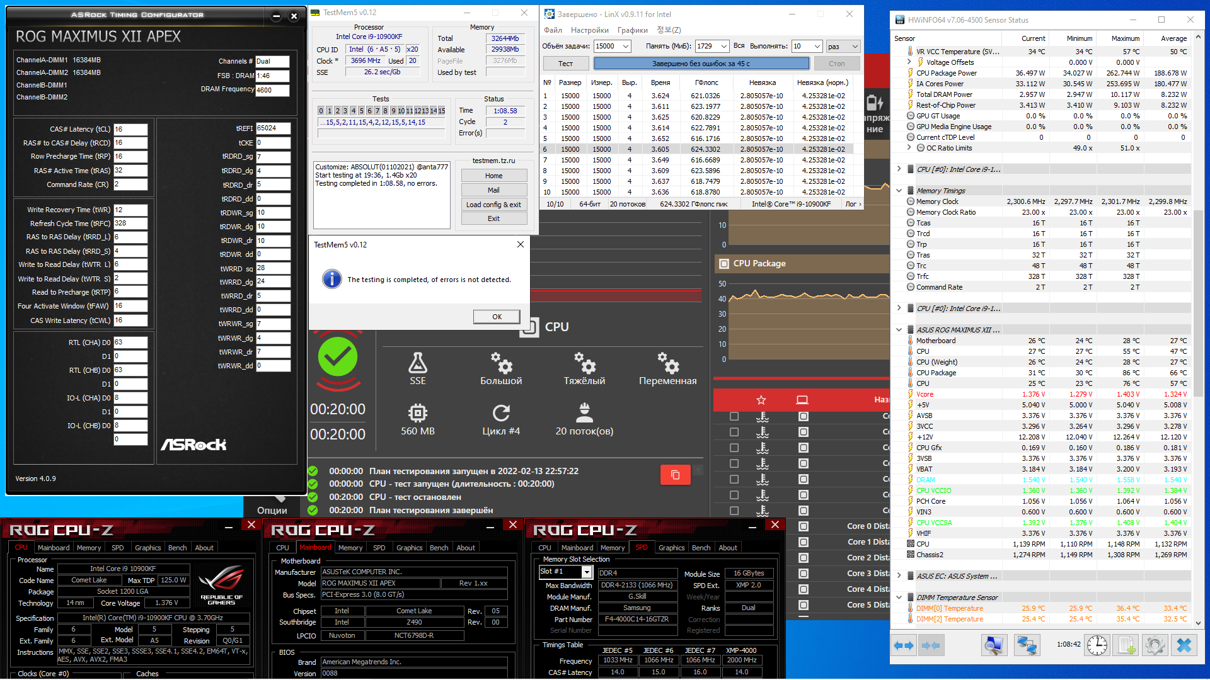1210x680 pixels.
Task: Click the favorites star column header
Action: [761, 400]
